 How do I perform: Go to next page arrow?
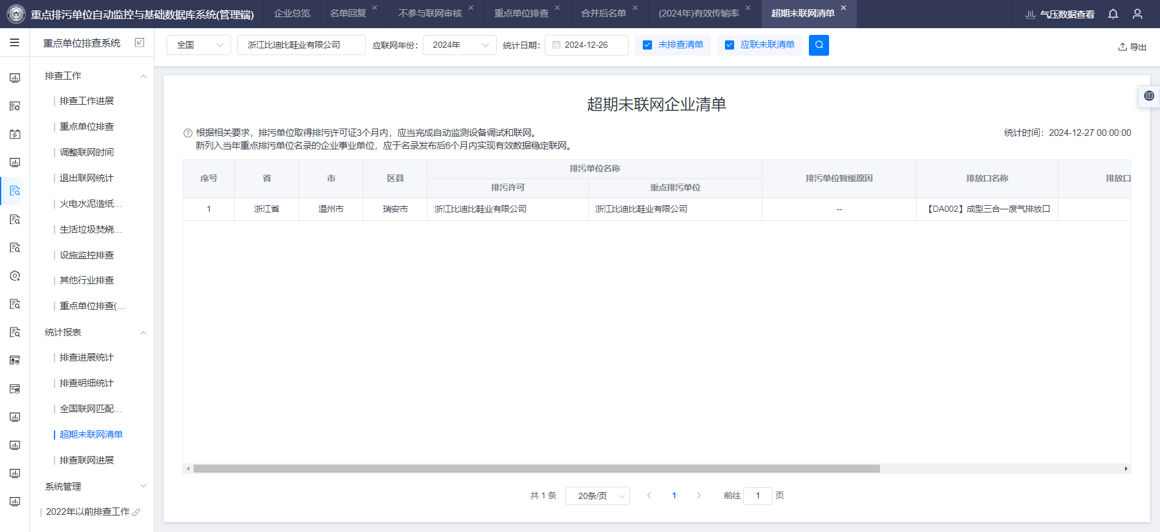click(x=699, y=495)
